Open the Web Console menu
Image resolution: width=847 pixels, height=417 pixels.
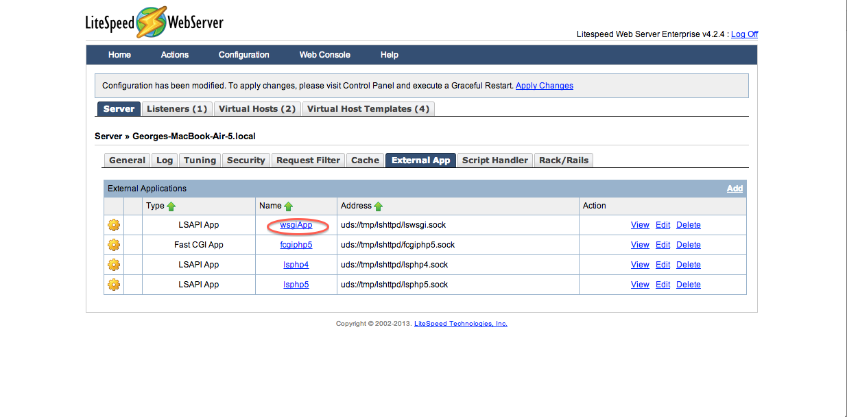[325, 55]
